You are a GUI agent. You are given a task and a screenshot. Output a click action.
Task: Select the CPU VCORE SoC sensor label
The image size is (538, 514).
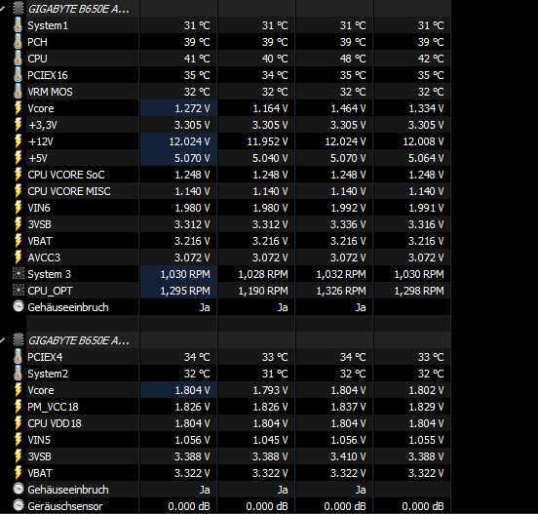click(66, 175)
